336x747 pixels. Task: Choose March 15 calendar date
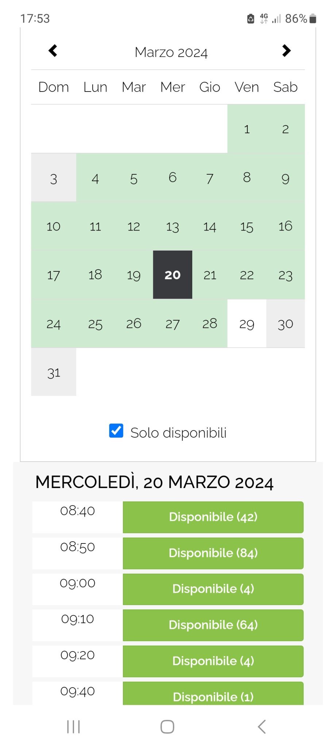pyautogui.click(x=247, y=227)
